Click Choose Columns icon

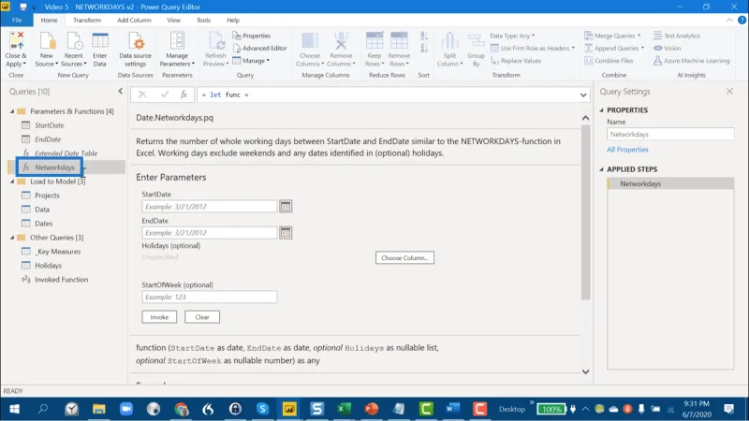[310, 40]
